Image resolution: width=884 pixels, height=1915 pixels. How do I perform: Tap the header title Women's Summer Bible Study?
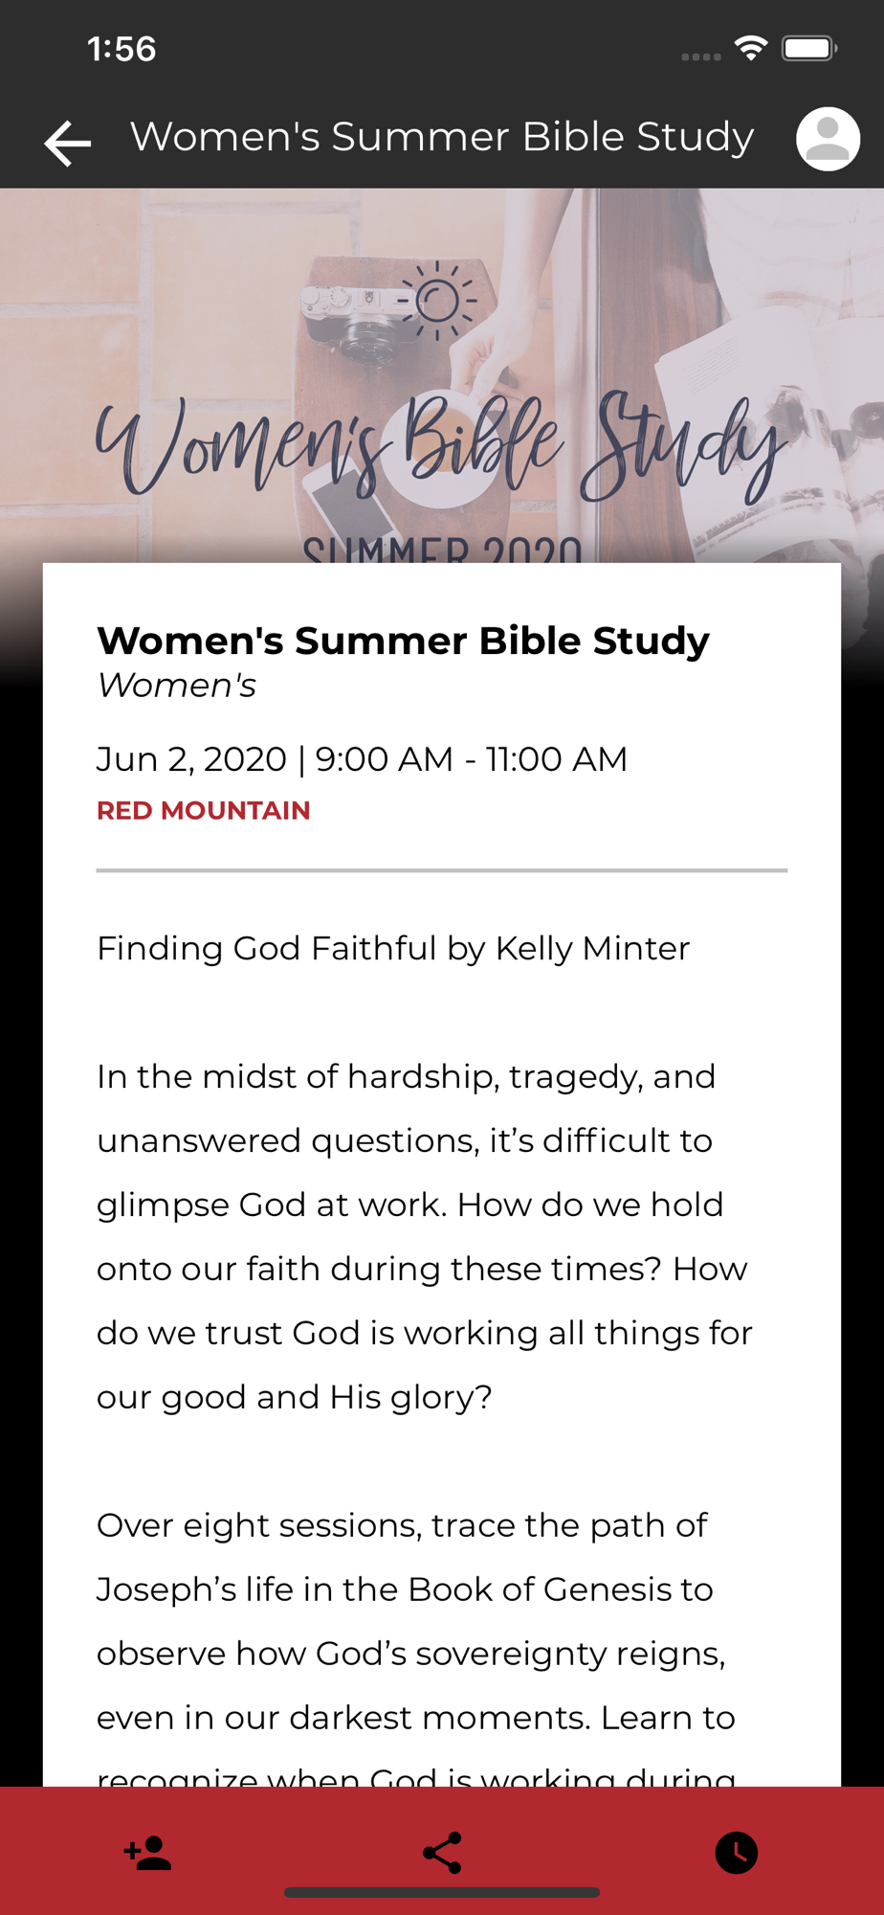[x=442, y=137]
